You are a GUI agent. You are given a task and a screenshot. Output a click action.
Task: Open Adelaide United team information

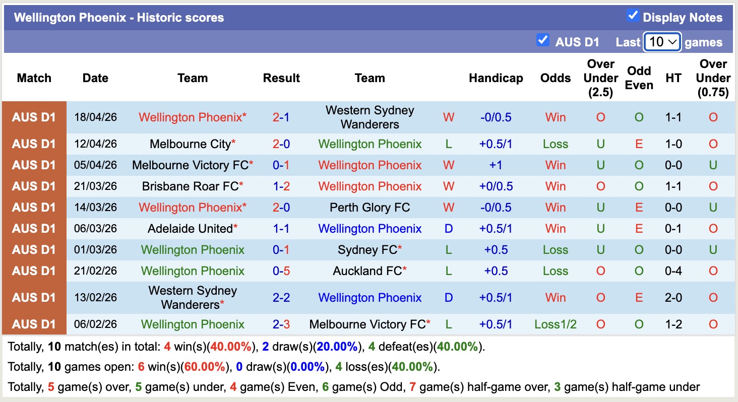pos(191,228)
